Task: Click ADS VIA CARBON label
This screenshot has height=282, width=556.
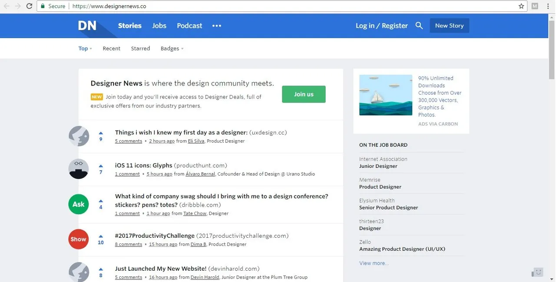Action: [x=438, y=124]
